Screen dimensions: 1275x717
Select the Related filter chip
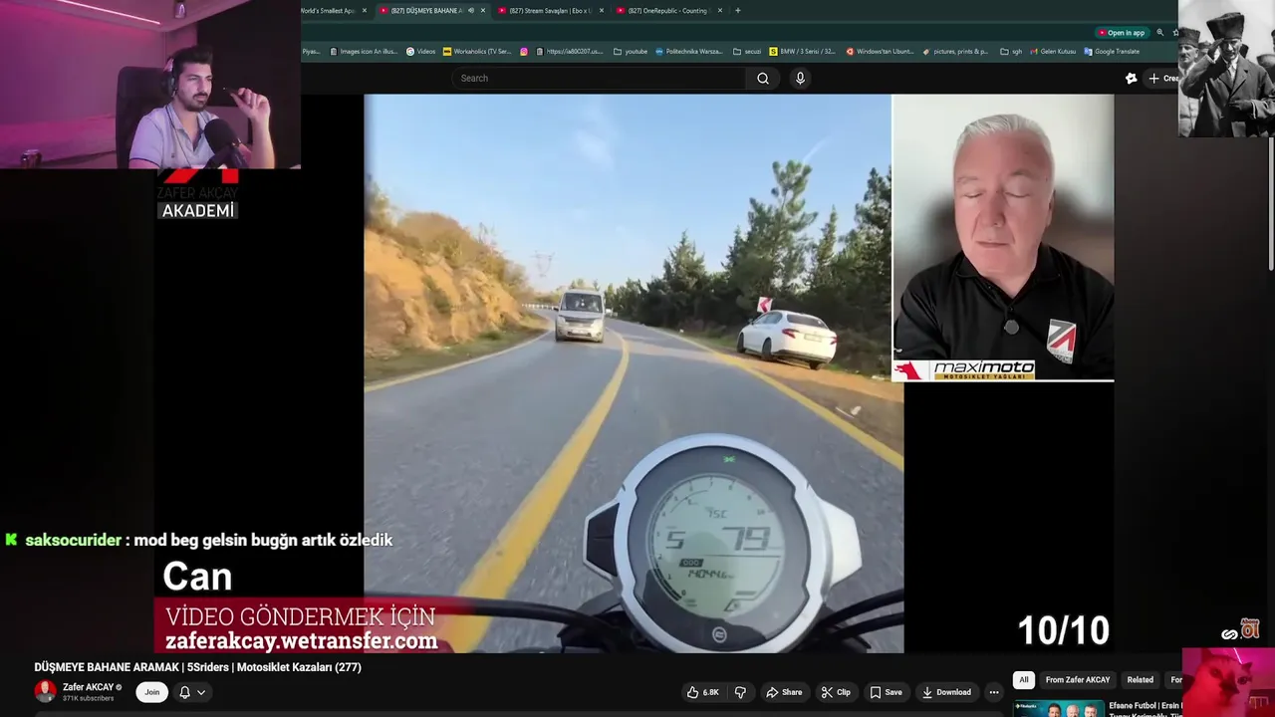coord(1141,680)
